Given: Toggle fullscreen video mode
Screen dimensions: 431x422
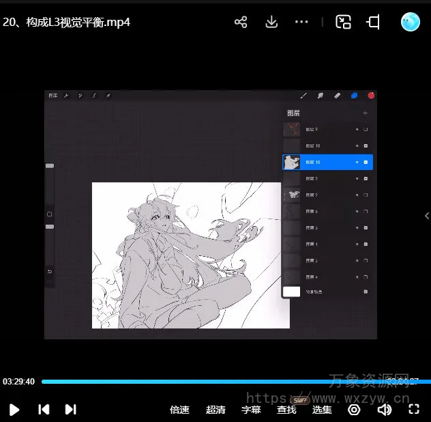Looking at the screenshot, I should click(x=413, y=409).
